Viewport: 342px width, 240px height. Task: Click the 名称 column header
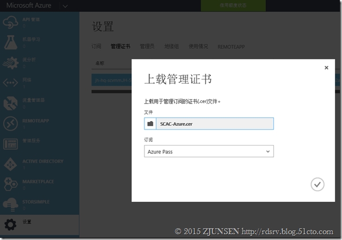point(100,63)
